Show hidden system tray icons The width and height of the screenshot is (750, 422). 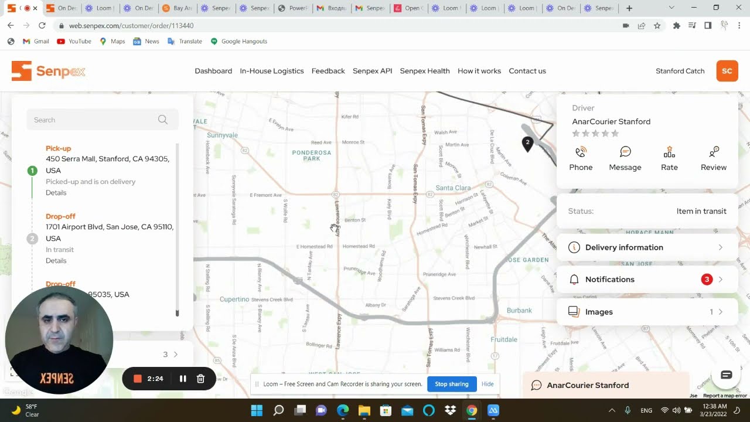[612, 410]
